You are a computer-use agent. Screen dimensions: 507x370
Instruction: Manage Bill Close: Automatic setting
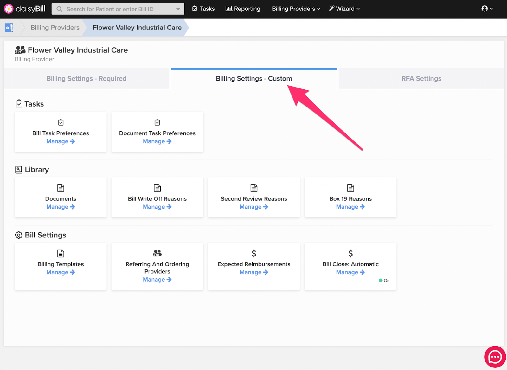tap(350, 272)
